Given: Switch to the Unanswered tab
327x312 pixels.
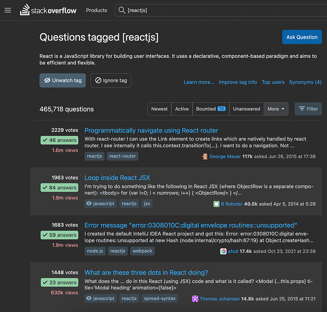Looking at the screenshot, I should [246, 109].
